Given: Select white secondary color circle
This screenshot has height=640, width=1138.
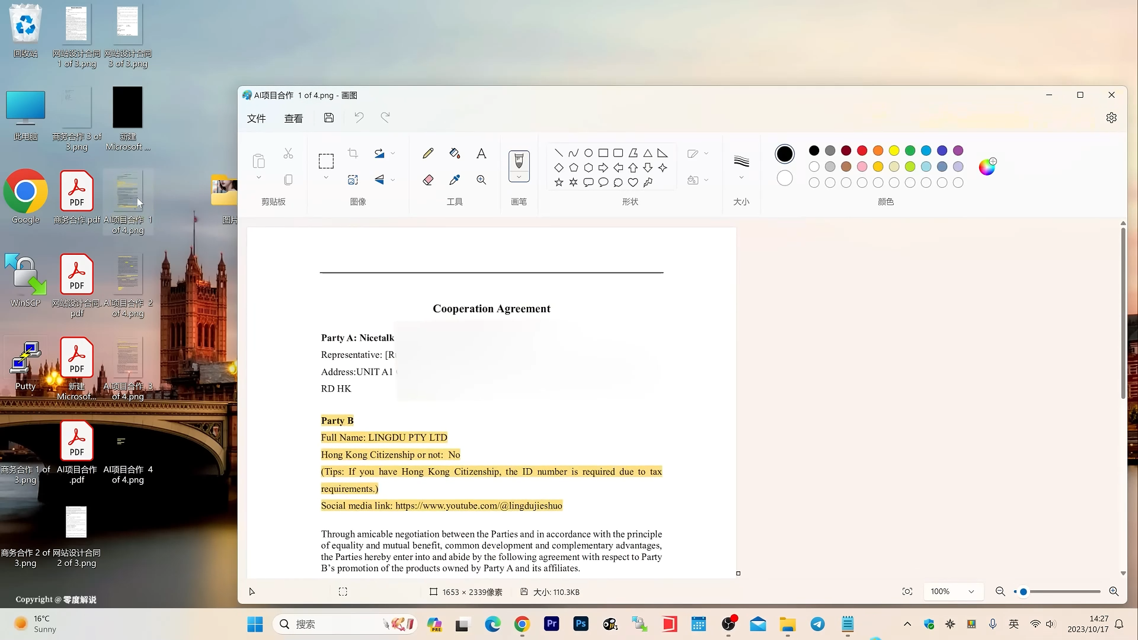Looking at the screenshot, I should 784,178.
